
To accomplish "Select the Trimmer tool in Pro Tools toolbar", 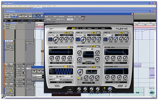I will 34,16.
